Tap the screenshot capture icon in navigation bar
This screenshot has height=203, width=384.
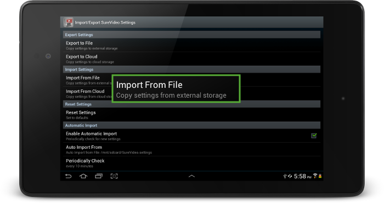point(114,176)
